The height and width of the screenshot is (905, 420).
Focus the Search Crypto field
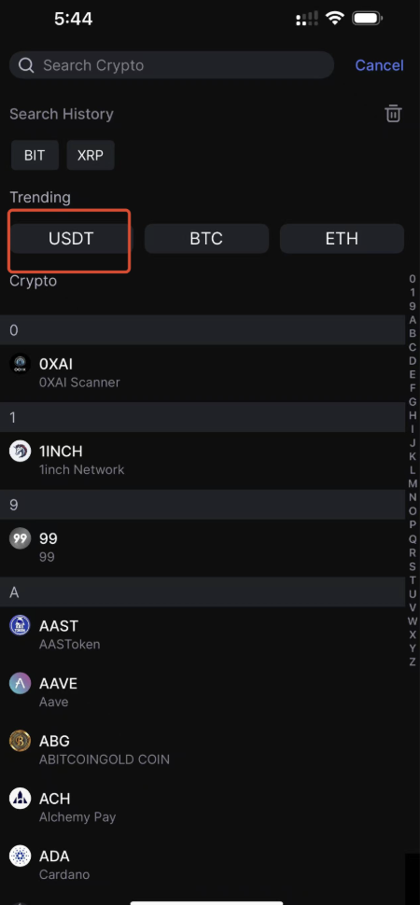tap(172, 65)
